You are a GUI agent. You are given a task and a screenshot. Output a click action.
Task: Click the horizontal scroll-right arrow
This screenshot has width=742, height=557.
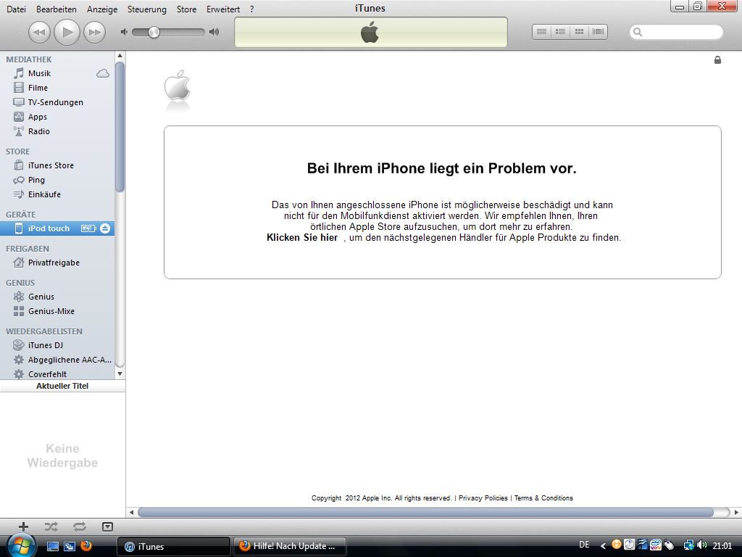736,512
